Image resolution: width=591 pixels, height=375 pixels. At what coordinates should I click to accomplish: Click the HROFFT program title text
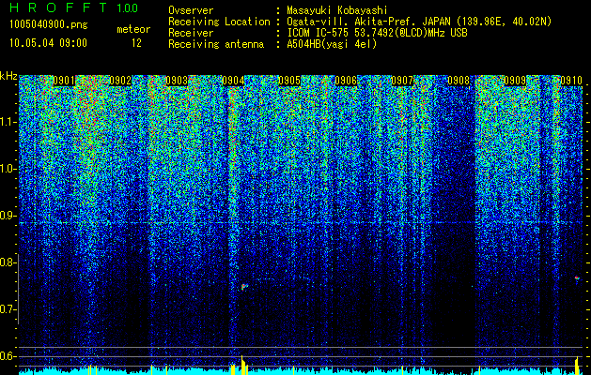click(x=58, y=7)
